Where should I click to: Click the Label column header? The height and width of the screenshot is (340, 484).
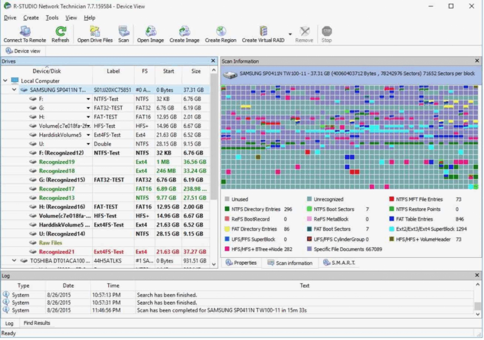(x=113, y=71)
